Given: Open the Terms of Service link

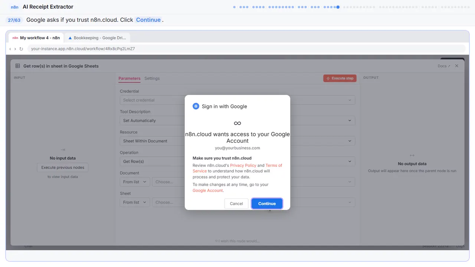Looking at the screenshot, I should (x=237, y=168).
